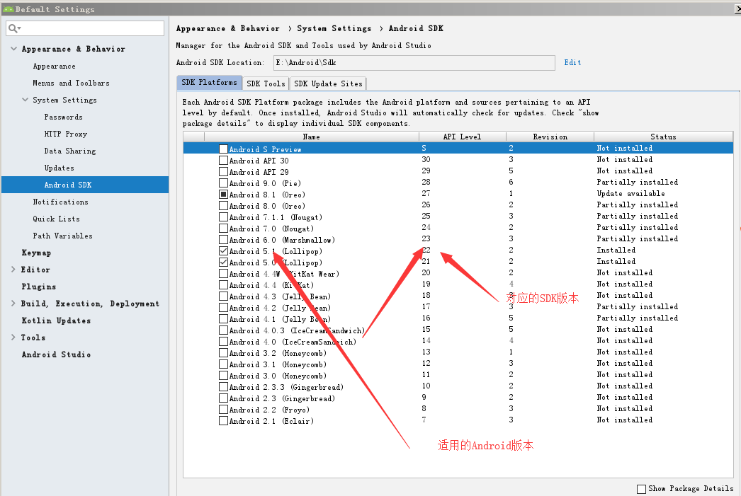Tick Android 6.0 (Marshmallow) checkbox
This screenshot has height=496, width=741.
(x=224, y=239)
